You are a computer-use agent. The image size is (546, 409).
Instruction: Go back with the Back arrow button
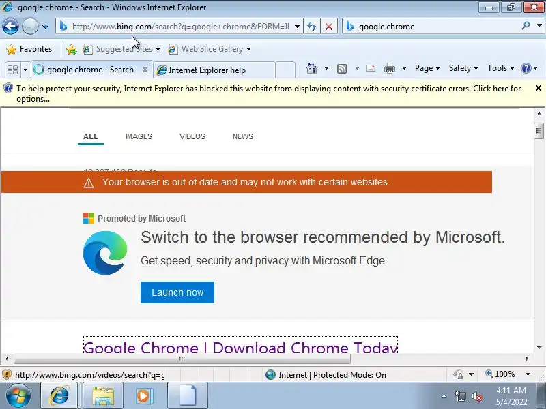click(x=10, y=26)
